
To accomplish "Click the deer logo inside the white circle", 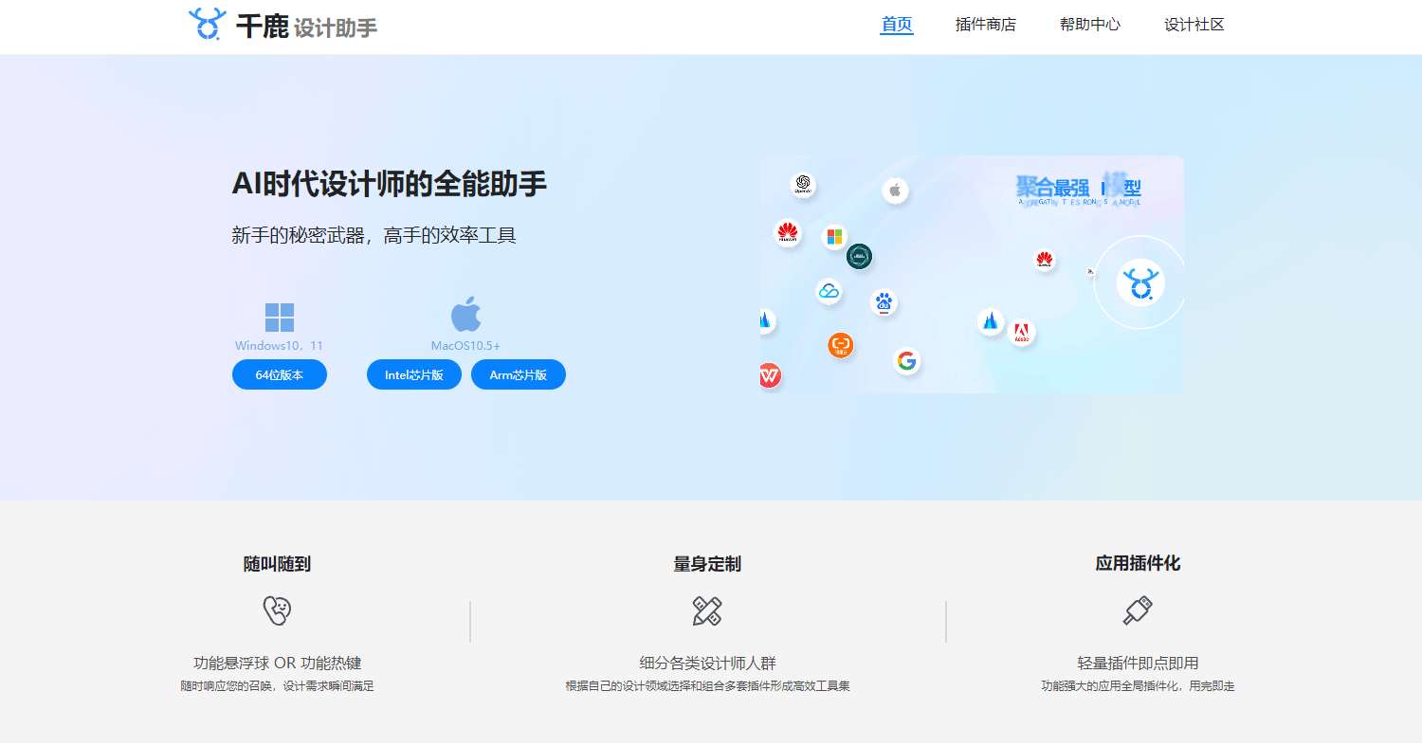I will [1140, 282].
